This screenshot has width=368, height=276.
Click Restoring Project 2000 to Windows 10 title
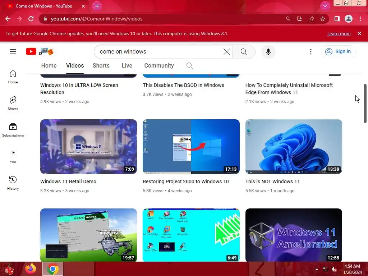pos(186,181)
